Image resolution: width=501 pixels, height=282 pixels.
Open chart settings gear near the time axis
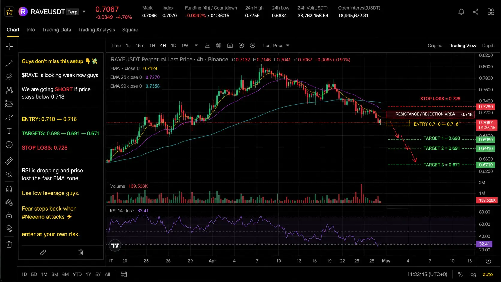click(488, 261)
